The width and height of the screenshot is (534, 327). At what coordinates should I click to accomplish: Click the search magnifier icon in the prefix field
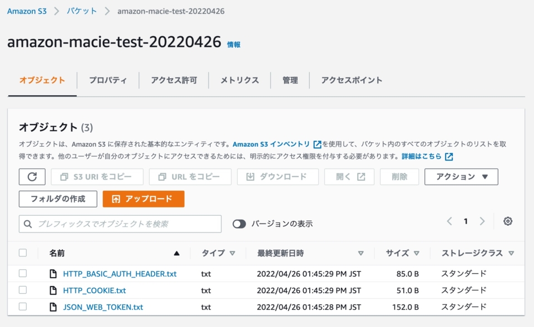[x=28, y=224]
